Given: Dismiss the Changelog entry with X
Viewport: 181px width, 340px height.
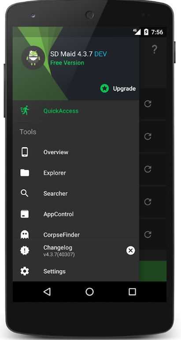Looking at the screenshot, I should coord(130,250).
